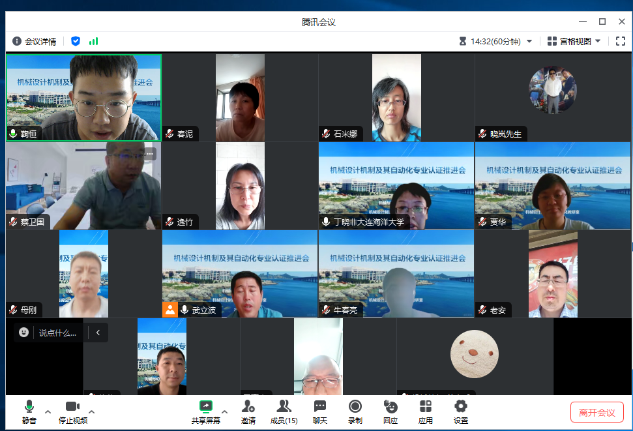Open the 设置 settings gear
Screen dimensions: 633x431
click(x=461, y=411)
